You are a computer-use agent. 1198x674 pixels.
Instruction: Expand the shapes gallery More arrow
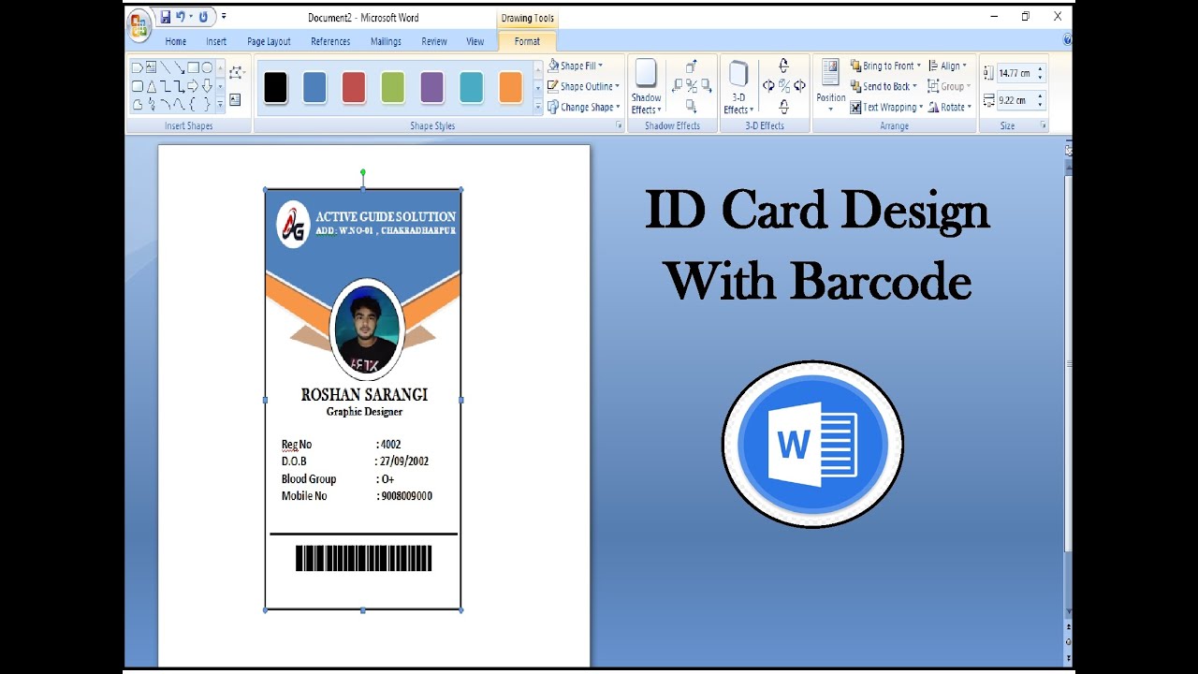pyautogui.click(x=221, y=104)
